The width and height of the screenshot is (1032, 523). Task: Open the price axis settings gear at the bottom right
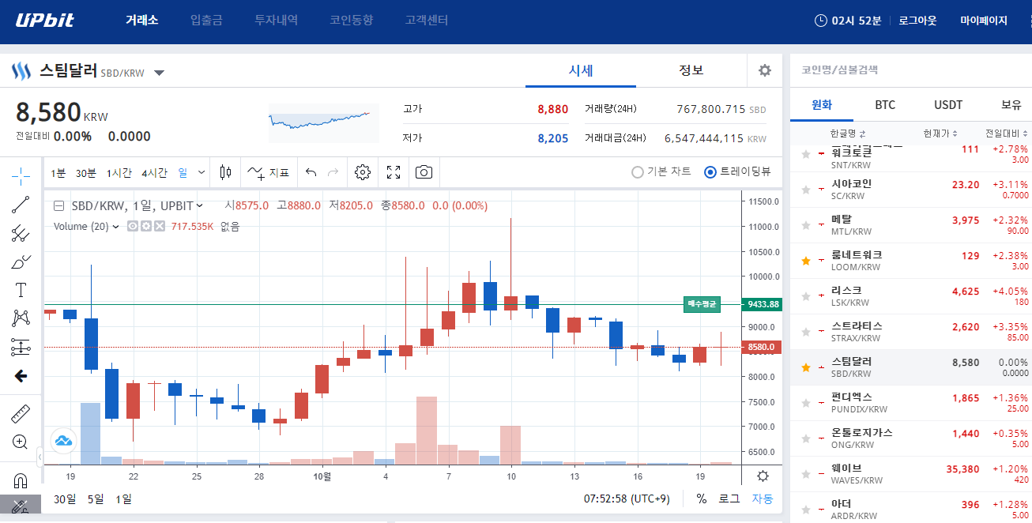(x=763, y=476)
